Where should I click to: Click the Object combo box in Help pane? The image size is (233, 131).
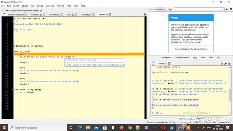[x=199, y=9]
